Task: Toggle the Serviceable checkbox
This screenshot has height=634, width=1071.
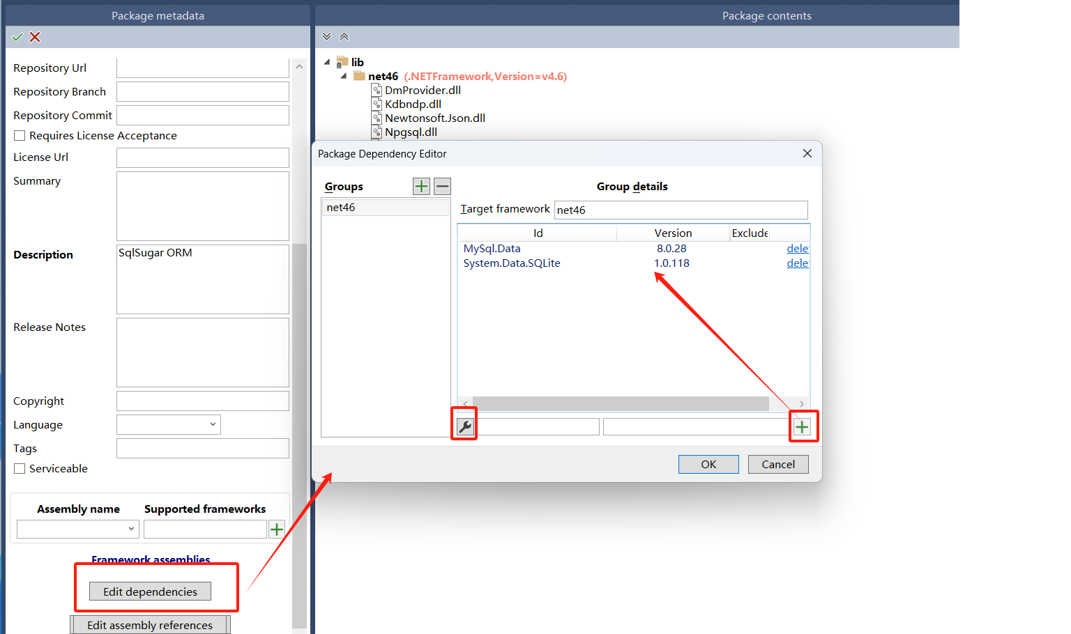Action: click(20, 468)
